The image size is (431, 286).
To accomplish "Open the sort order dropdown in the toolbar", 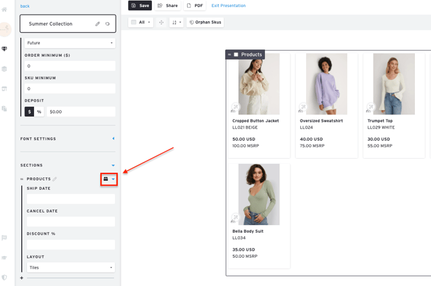I will (x=176, y=22).
